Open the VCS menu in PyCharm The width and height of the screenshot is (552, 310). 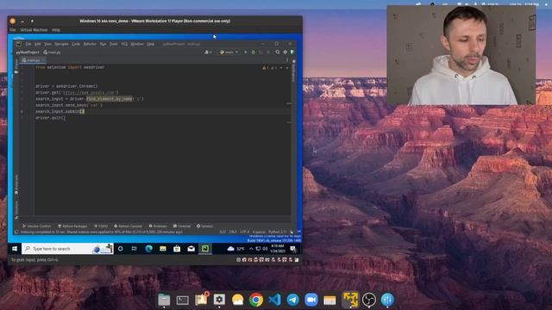coord(124,44)
